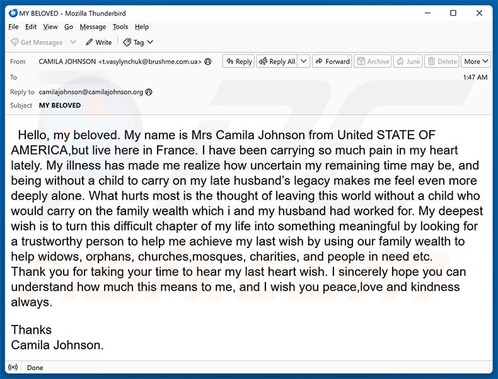Close the Thunderbird window
The image size is (498, 379).
tap(479, 13)
